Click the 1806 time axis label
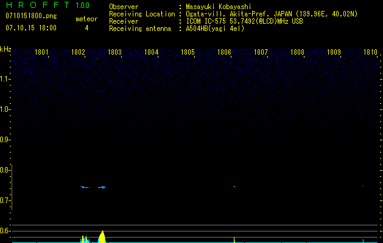The image size is (383, 243). click(224, 52)
